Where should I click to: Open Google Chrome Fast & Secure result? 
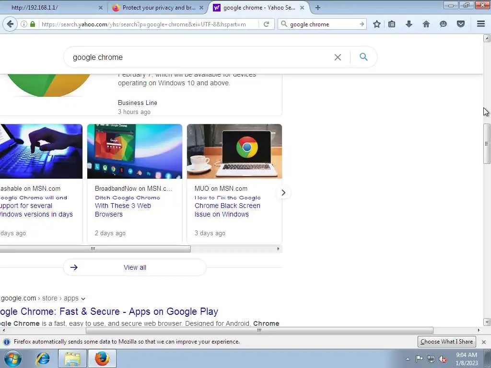tap(109, 311)
